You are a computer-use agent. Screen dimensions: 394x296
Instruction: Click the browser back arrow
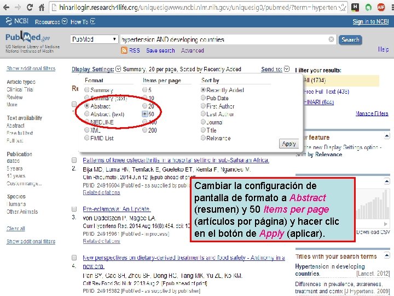pos(6,7)
